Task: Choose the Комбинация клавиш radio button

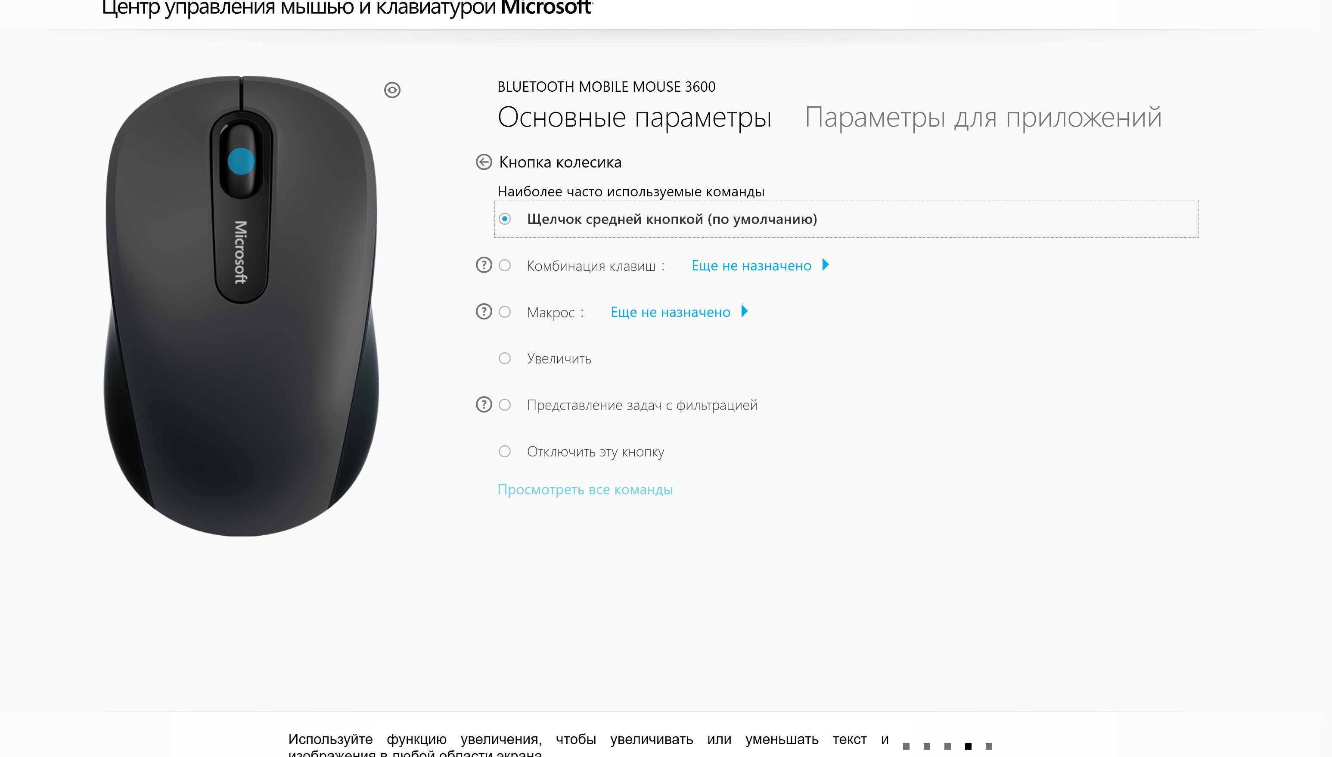Action: [x=504, y=265]
